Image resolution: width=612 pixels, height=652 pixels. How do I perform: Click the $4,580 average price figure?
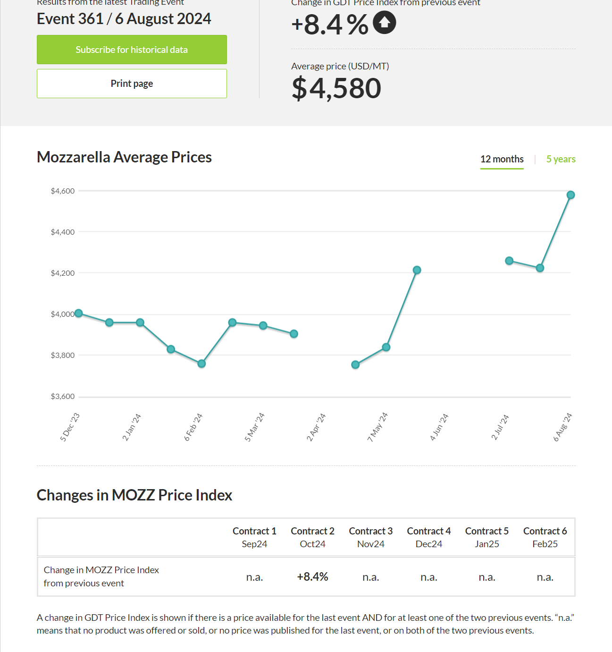pos(336,88)
